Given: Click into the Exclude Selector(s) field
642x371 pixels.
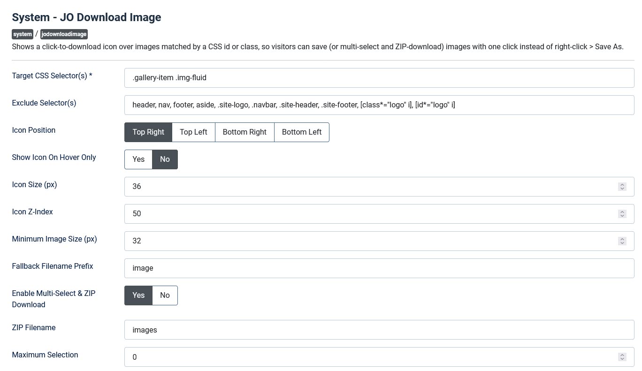Looking at the screenshot, I should (379, 105).
